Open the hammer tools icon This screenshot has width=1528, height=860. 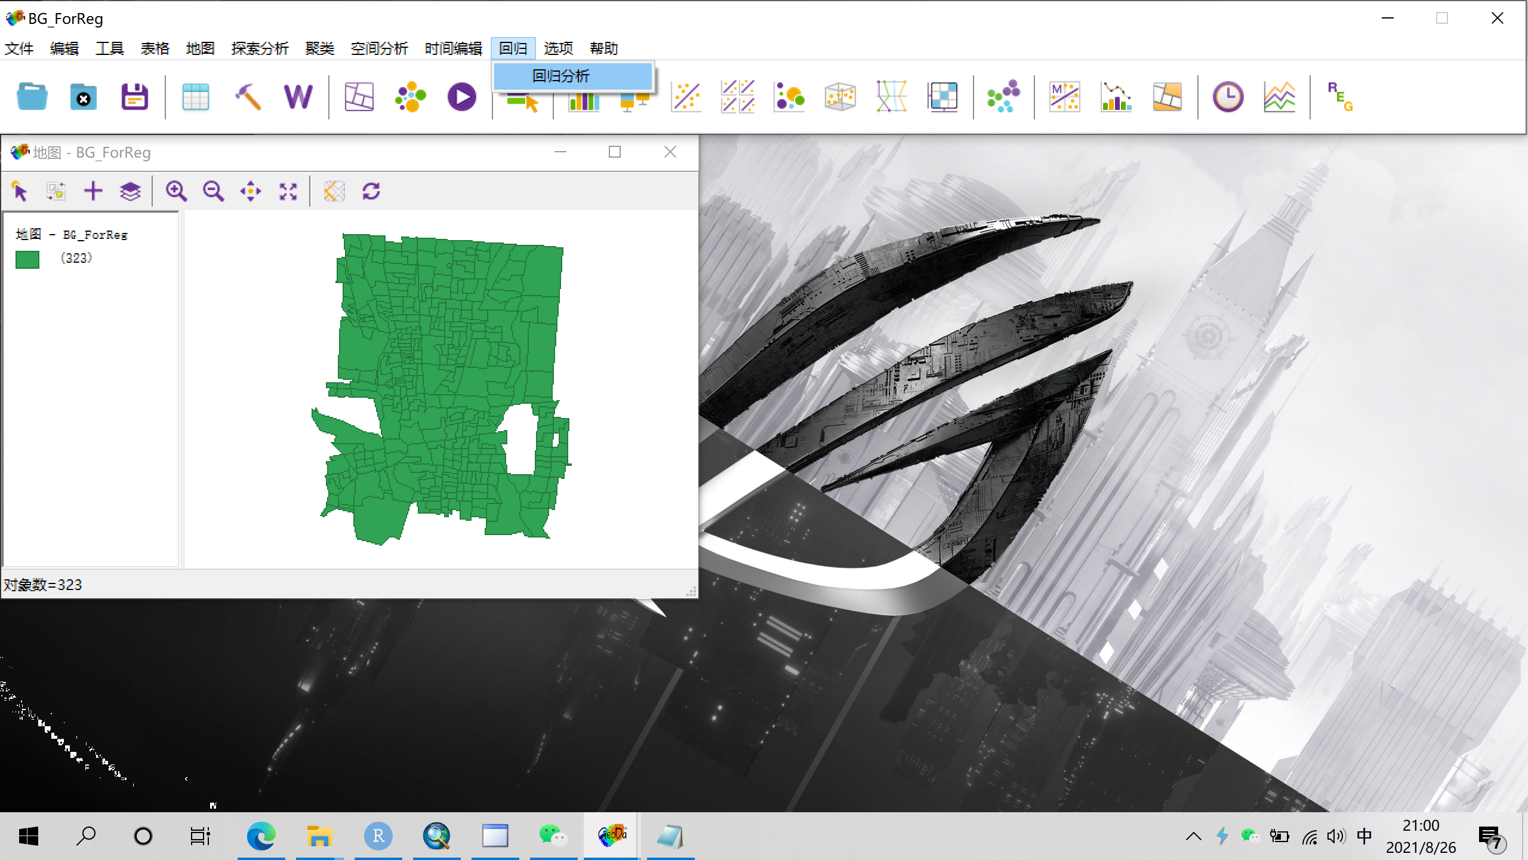click(x=247, y=97)
